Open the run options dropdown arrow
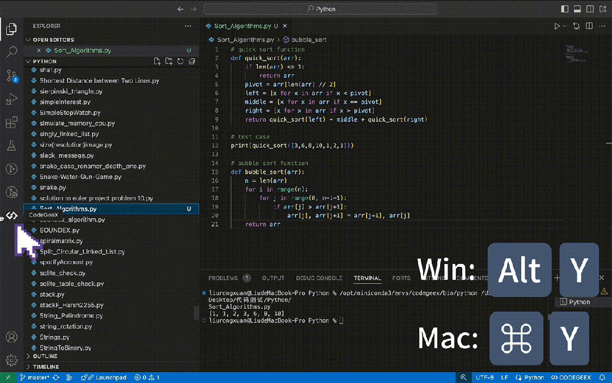612x383 pixels. point(565,26)
